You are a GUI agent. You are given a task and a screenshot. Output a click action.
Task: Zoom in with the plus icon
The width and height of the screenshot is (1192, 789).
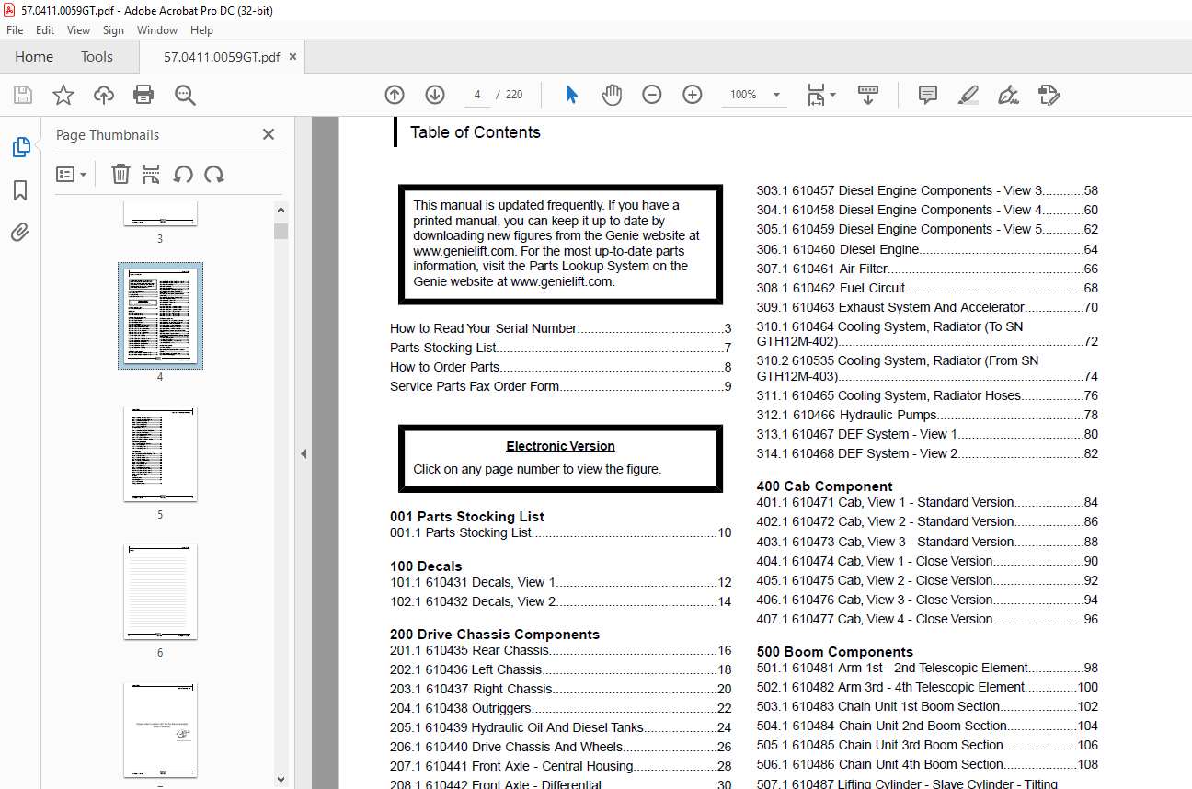click(693, 95)
